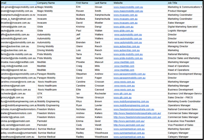Open autoextras link in Glenn Reoch's row
This screenshot has height=140, width=204.
127,46
